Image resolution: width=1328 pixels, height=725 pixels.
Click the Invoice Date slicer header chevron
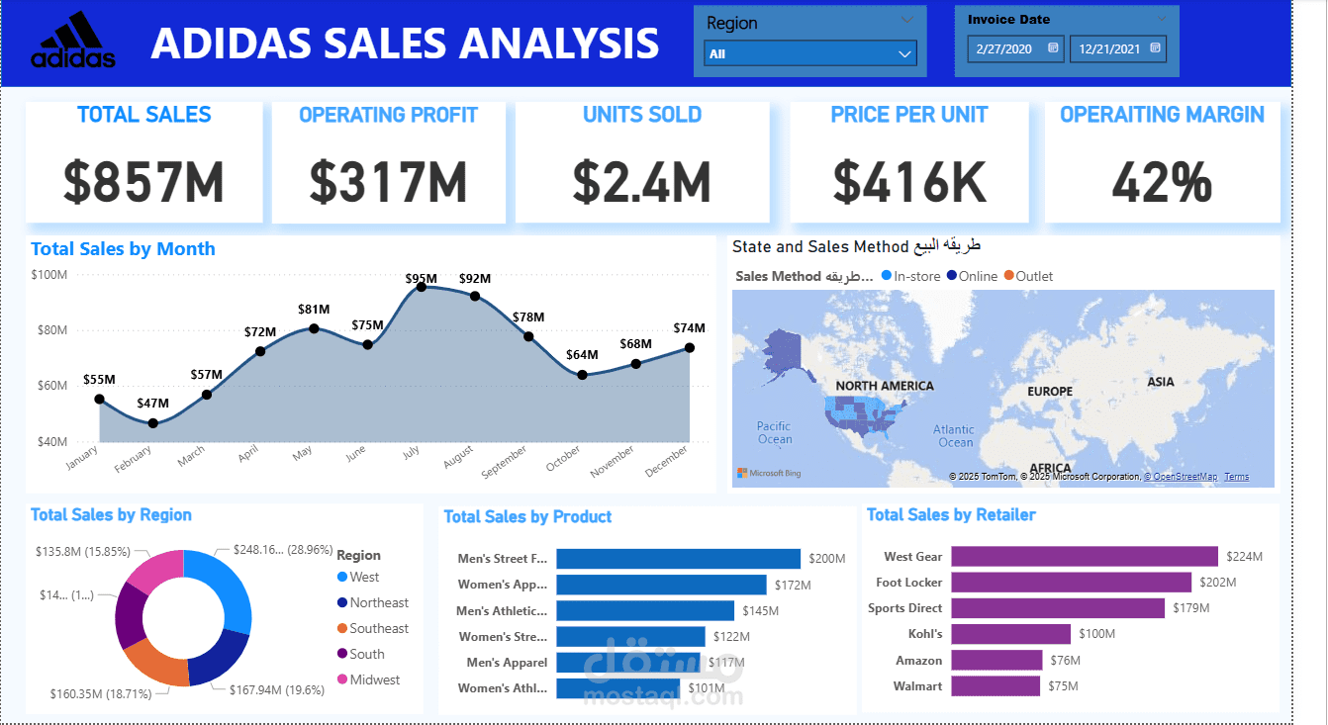click(1162, 18)
